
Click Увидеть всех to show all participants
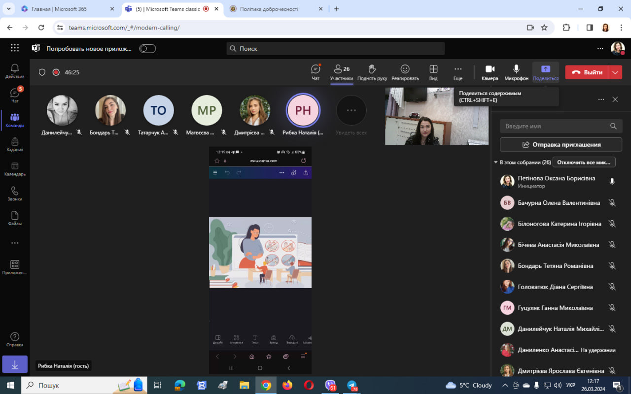[351, 115]
